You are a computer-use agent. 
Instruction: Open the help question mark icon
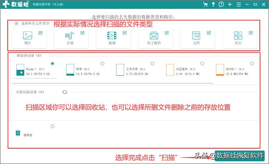click(x=221, y=5)
